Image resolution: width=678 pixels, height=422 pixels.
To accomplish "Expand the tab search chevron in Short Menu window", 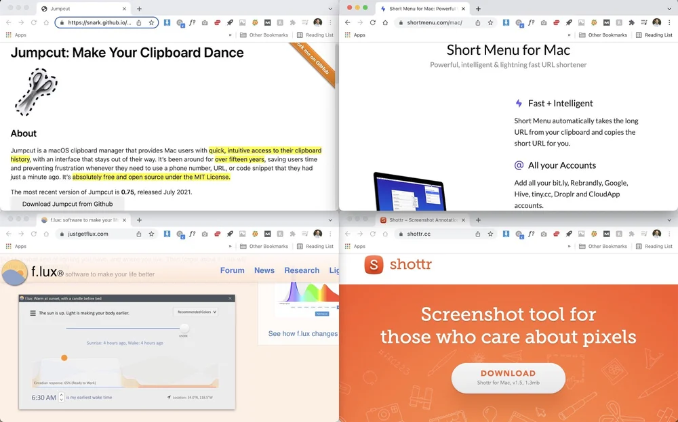I will coord(669,9).
